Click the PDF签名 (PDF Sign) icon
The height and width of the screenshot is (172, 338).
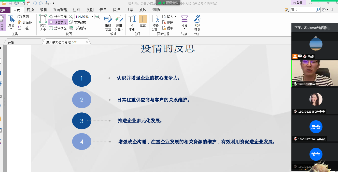coord(197,19)
